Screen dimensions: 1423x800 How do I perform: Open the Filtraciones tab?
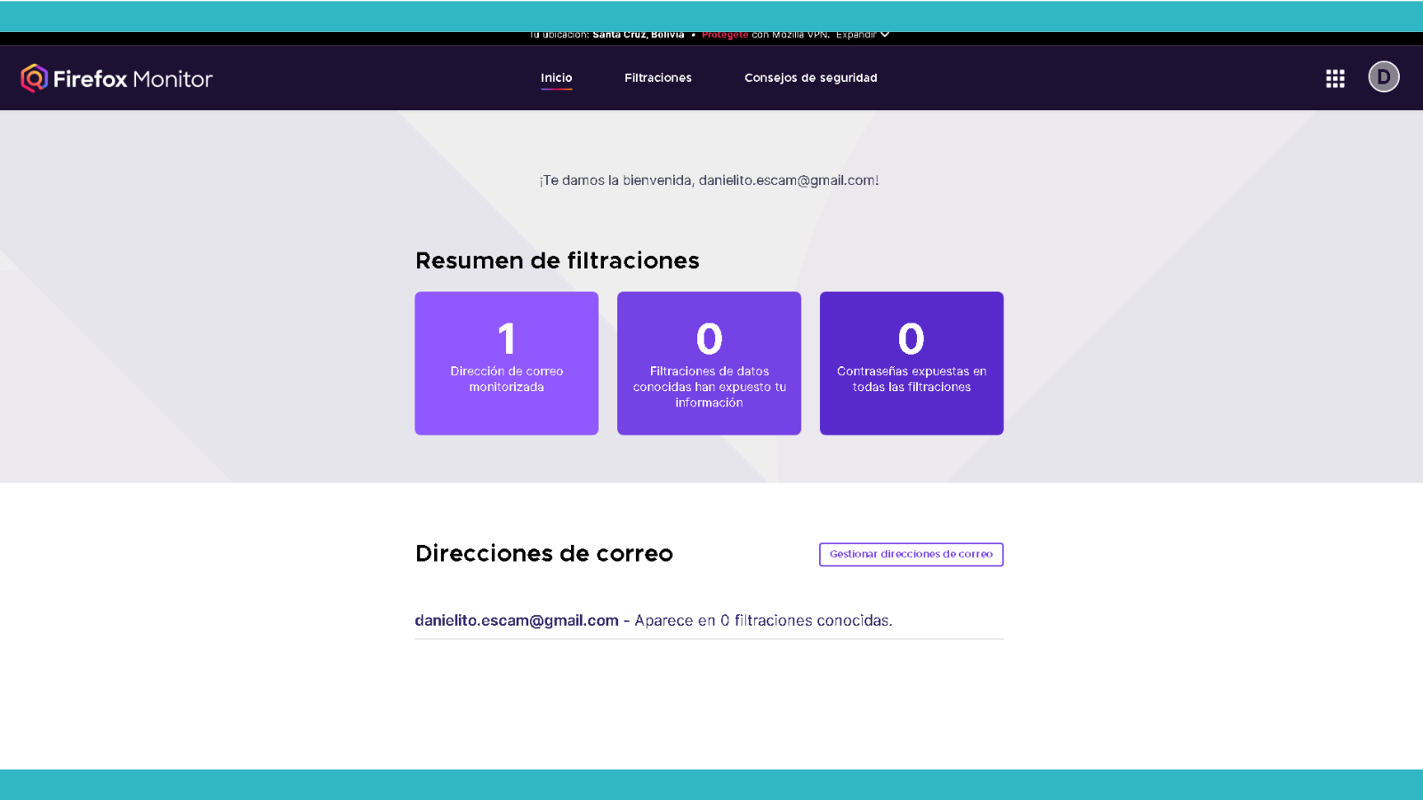tap(658, 78)
